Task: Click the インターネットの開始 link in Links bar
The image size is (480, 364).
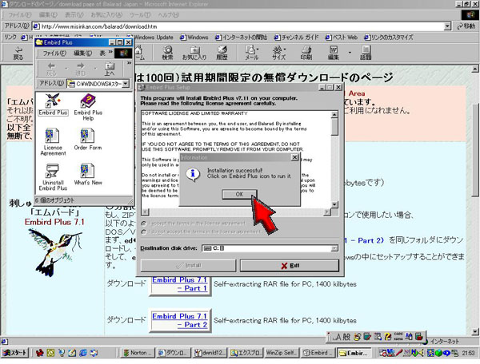Action: [x=242, y=38]
